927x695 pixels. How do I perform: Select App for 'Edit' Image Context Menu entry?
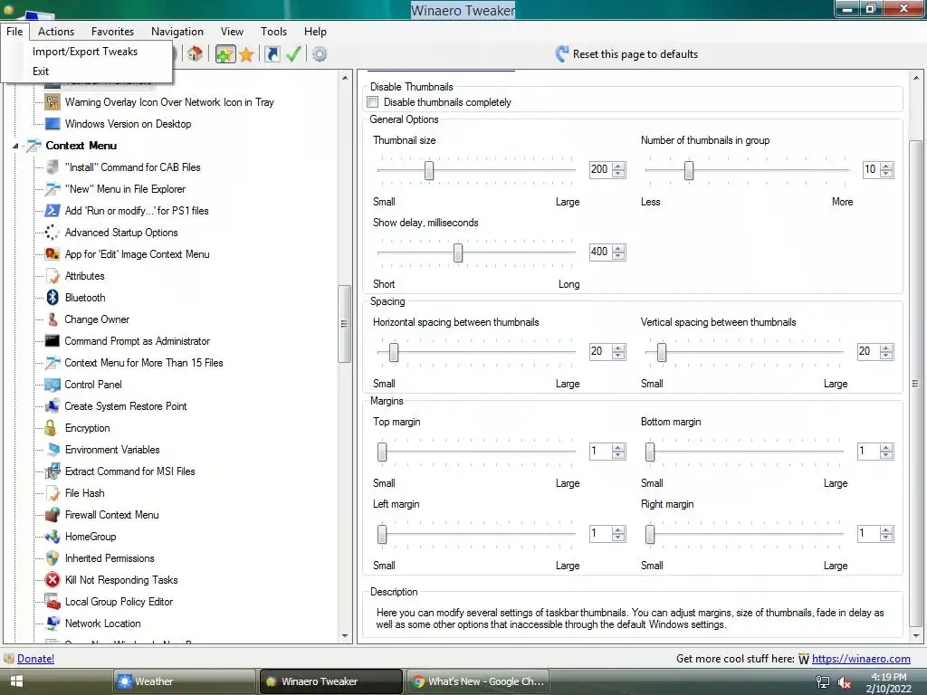point(138,254)
